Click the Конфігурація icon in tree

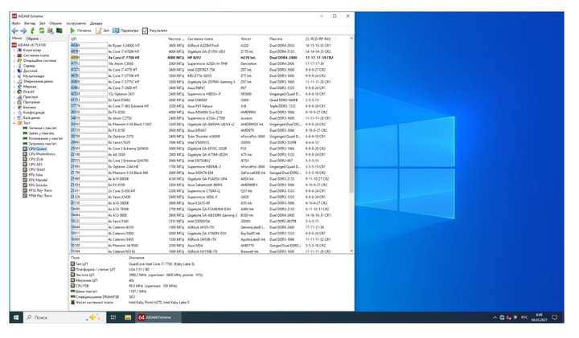tap(19, 112)
